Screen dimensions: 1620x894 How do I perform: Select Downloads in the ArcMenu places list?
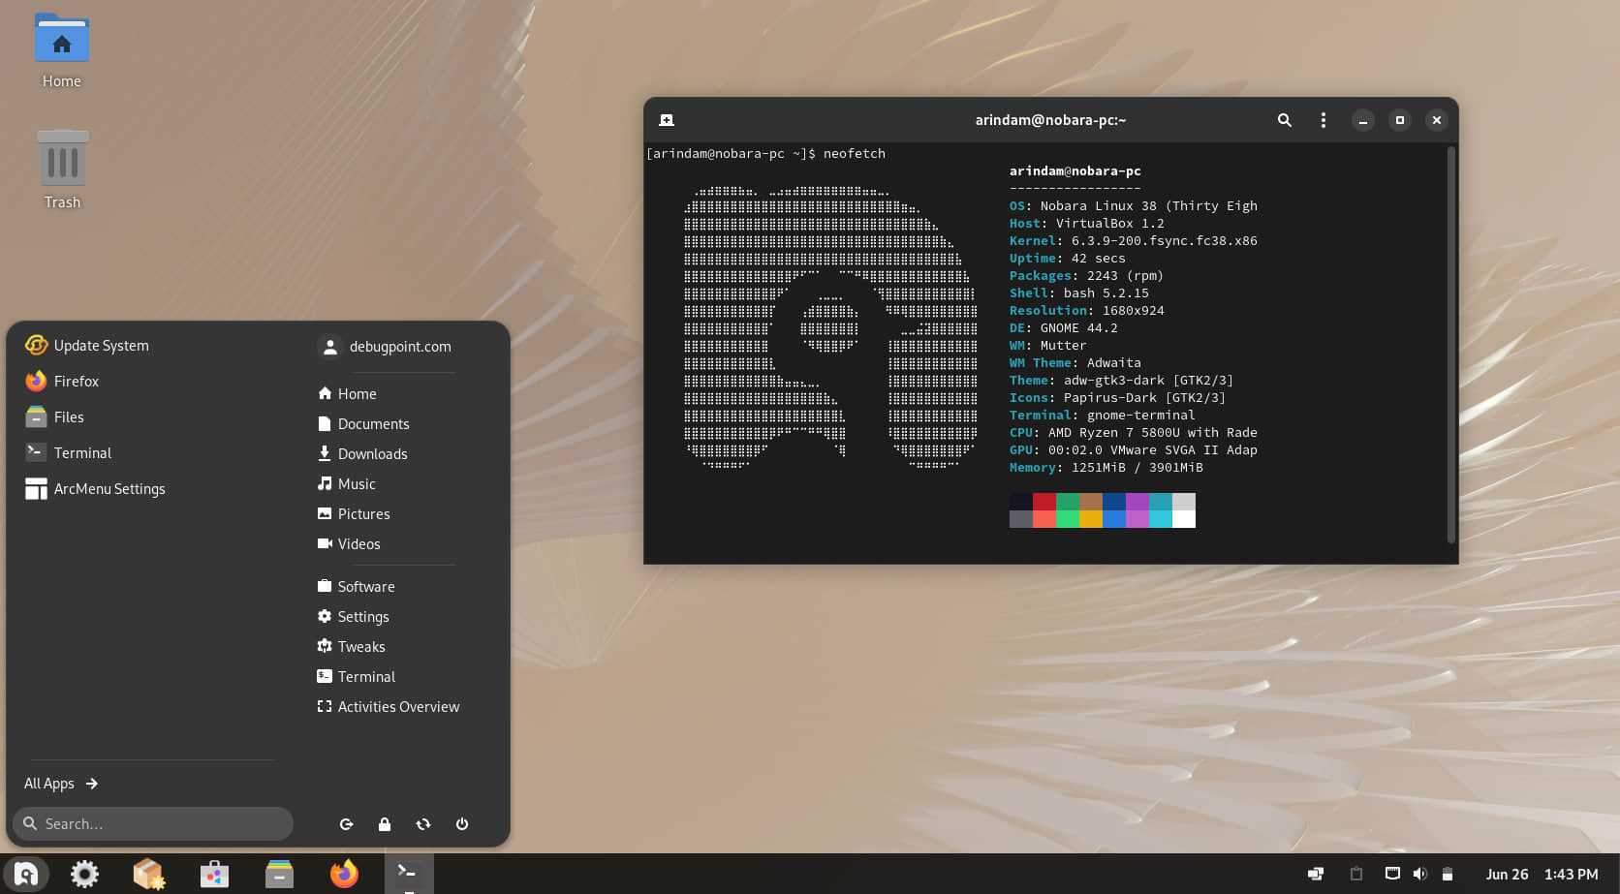(372, 454)
